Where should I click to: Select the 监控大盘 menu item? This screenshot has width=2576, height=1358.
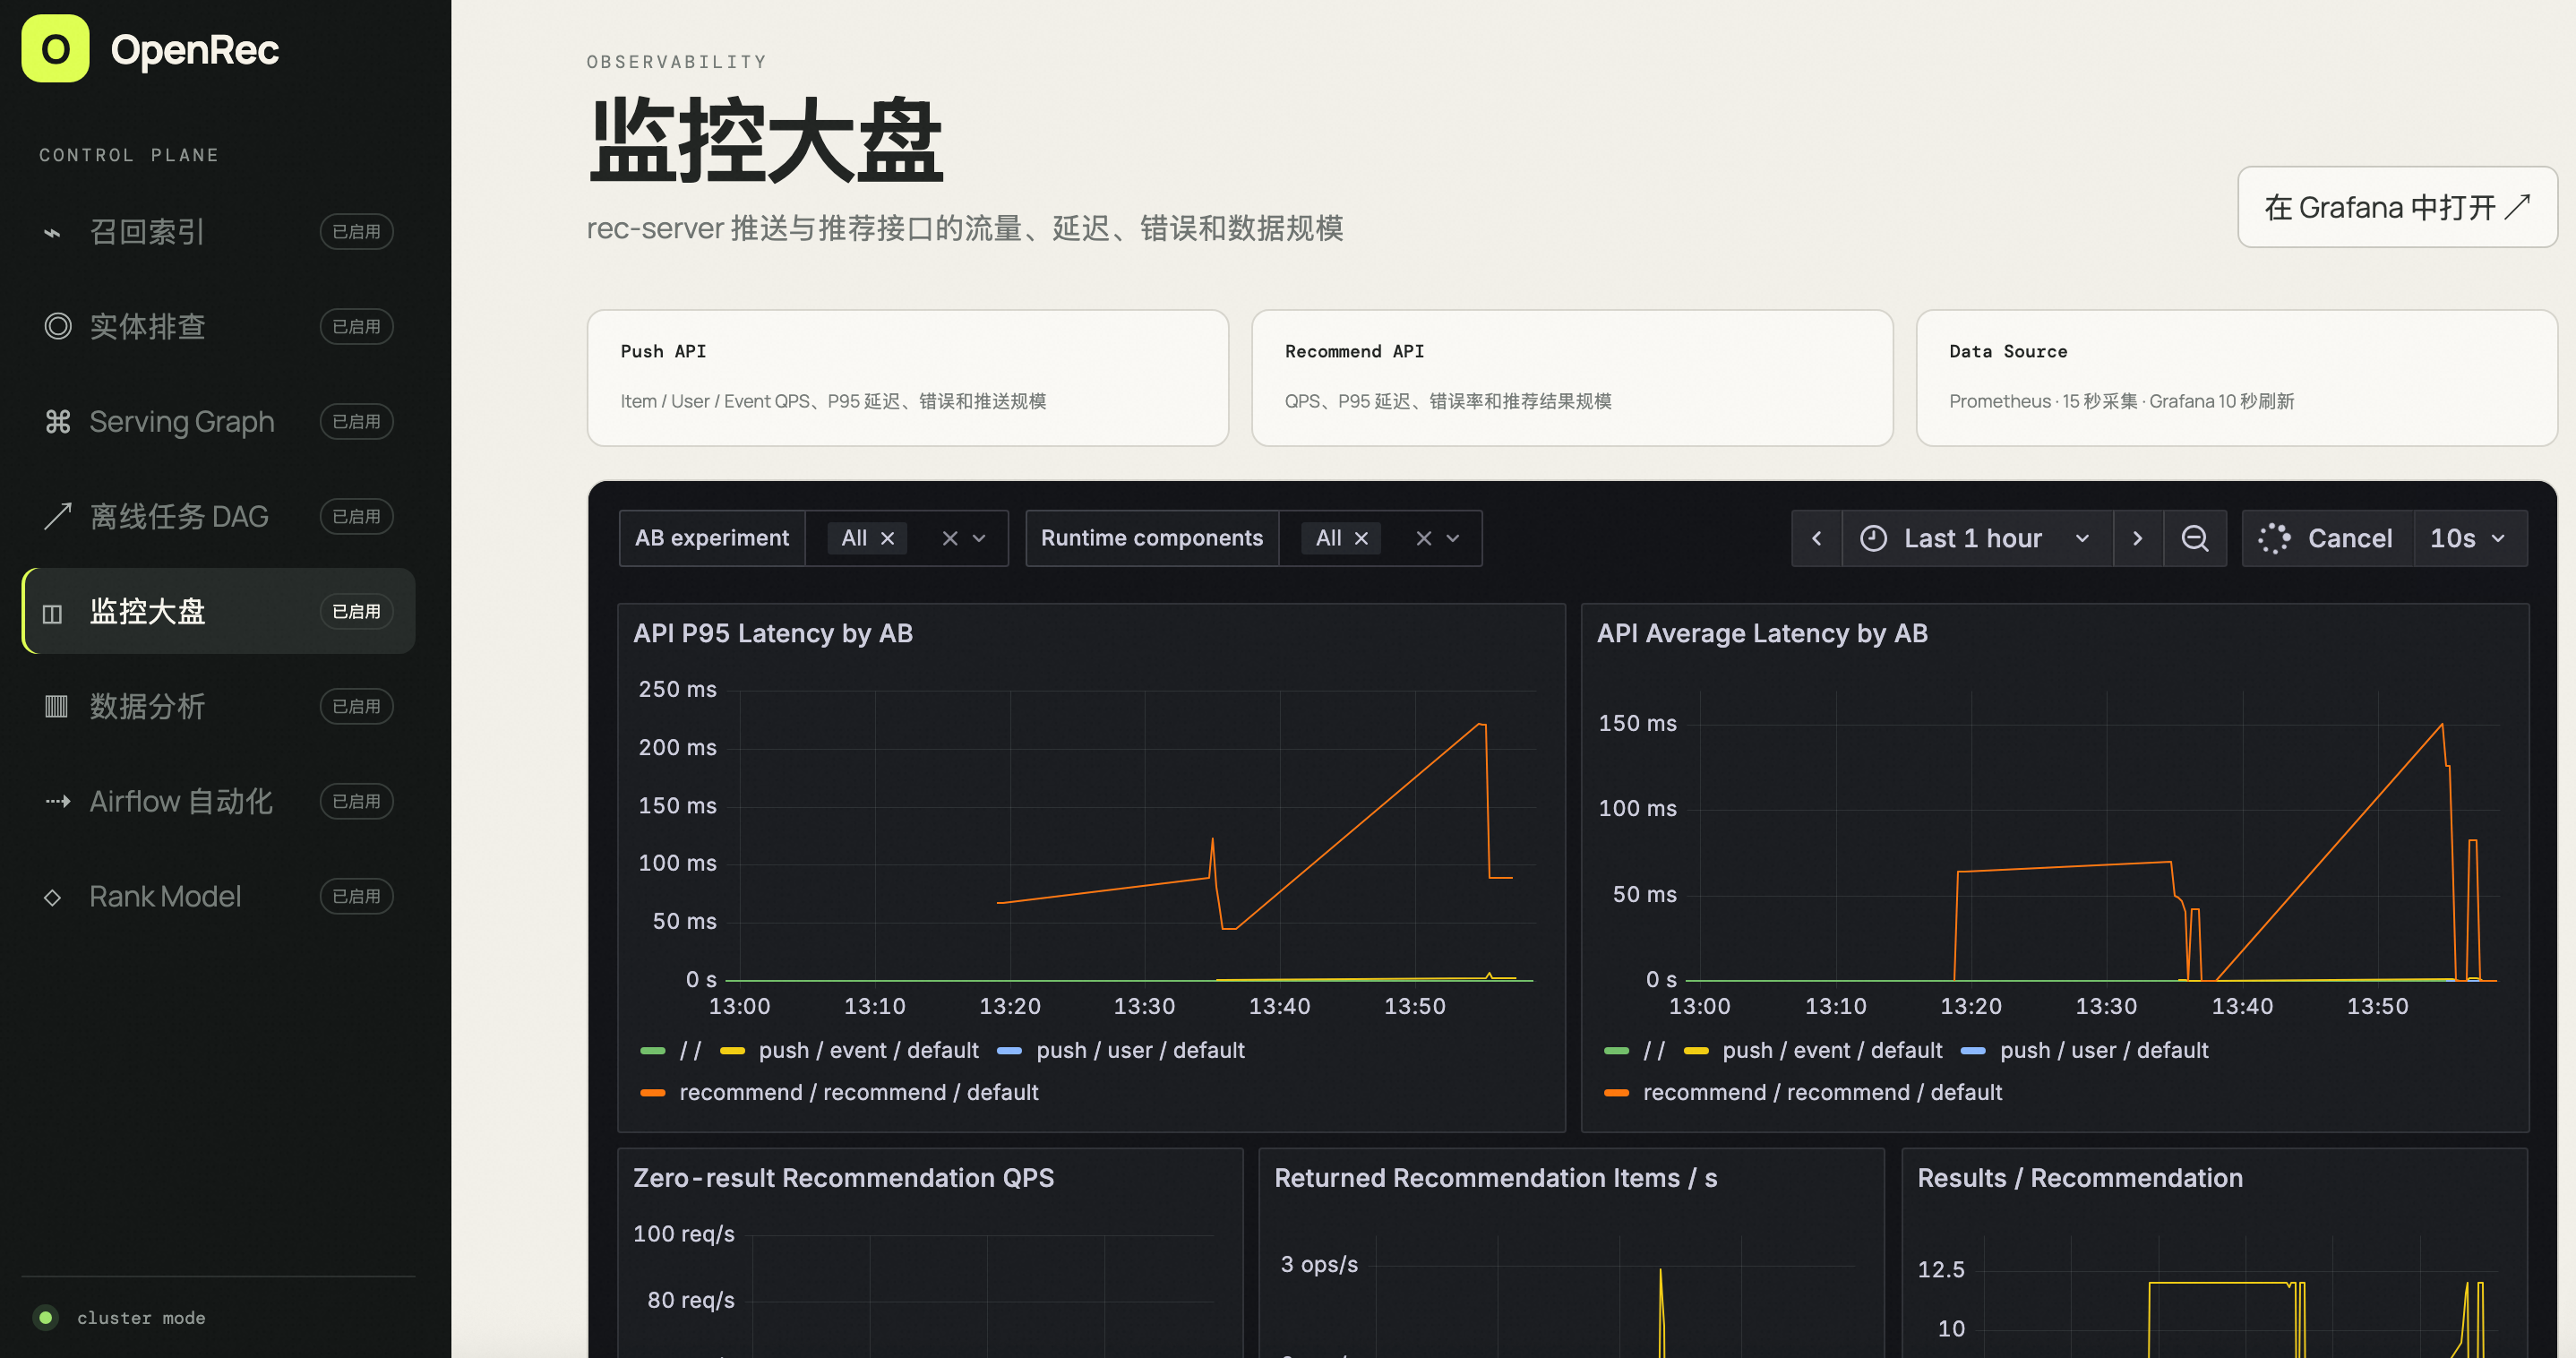pyautogui.click(x=218, y=611)
